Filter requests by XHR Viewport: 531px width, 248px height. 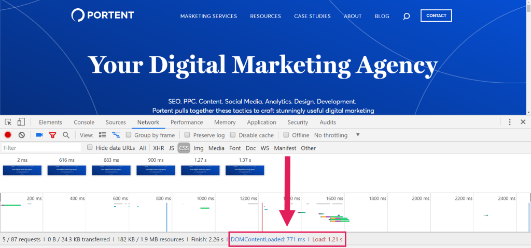(x=159, y=148)
